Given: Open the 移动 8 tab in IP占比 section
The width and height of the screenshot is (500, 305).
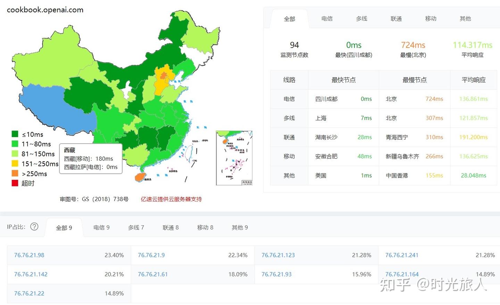Looking at the screenshot, I should (205, 227).
